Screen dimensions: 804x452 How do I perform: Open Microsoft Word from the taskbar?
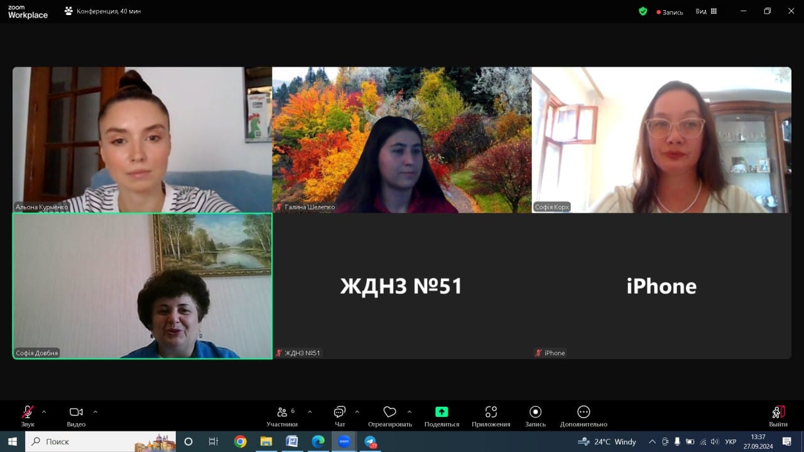[292, 441]
